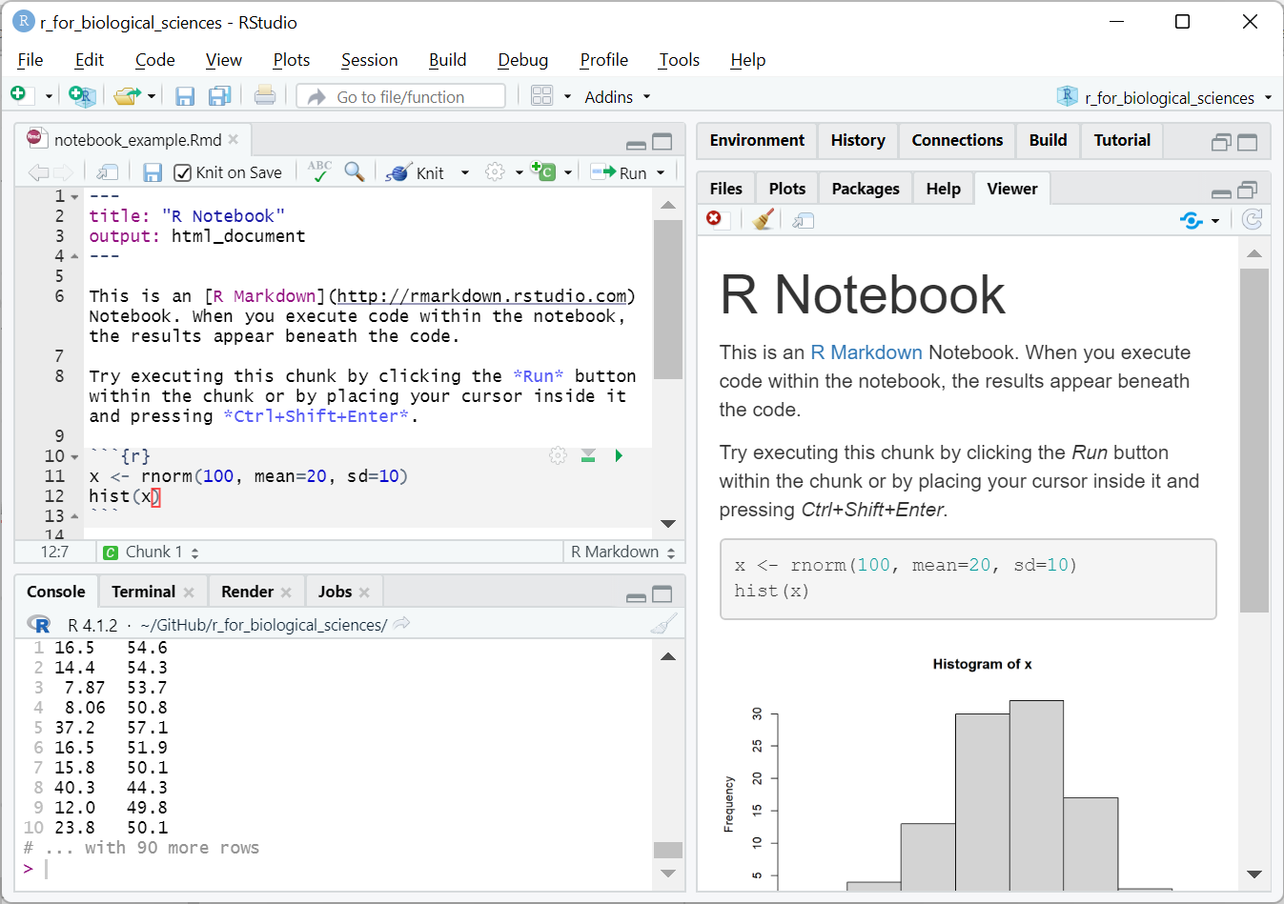Run current chunk with green play icon
The image size is (1284, 904).
click(619, 456)
